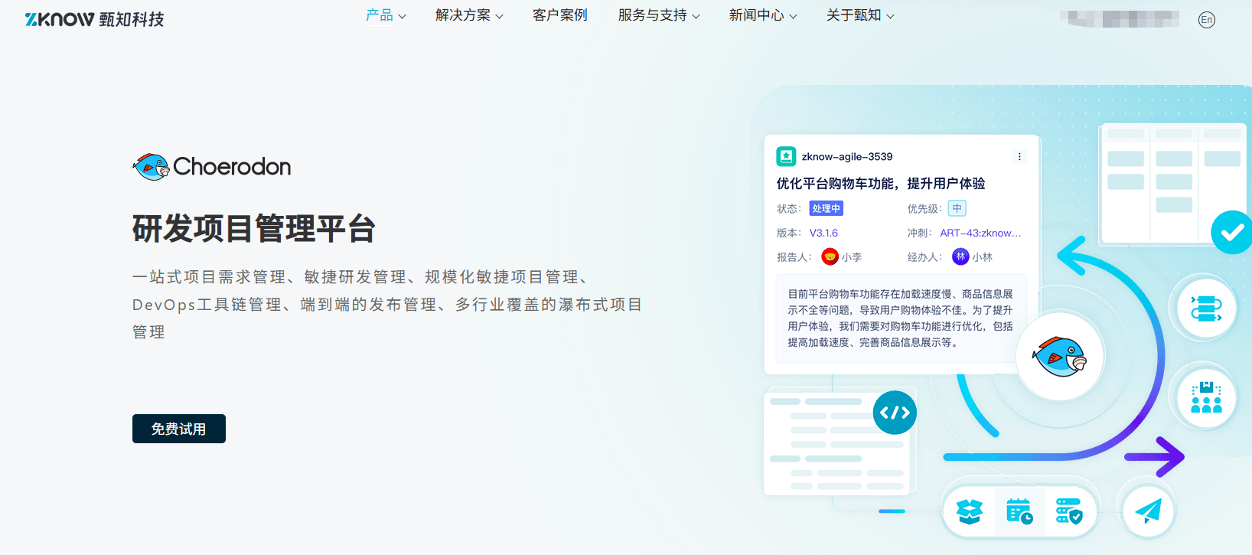Click the 中 priority tag

click(x=957, y=208)
